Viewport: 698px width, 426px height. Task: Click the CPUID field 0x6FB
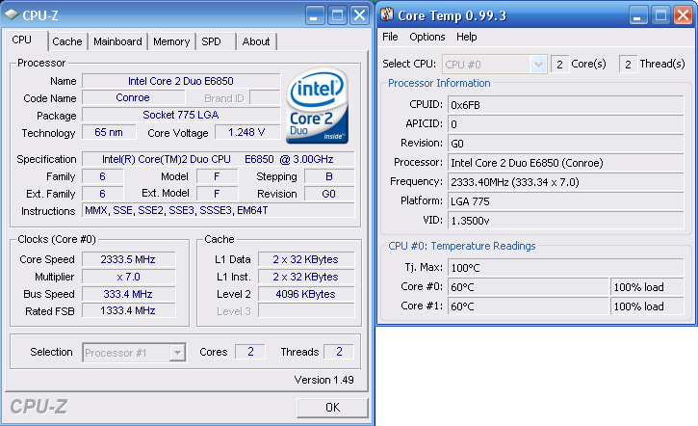(565, 105)
